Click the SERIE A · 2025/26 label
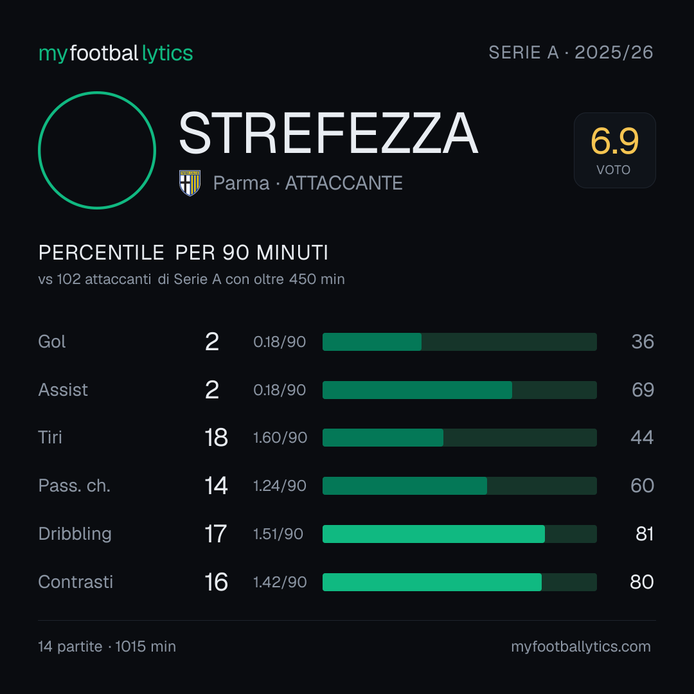The image size is (694, 694). [571, 53]
